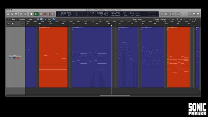Image resolution: width=208 pixels, height=117 pixels.
Task: Solo the Waldorf Microwave track
Action: coord(15,58)
